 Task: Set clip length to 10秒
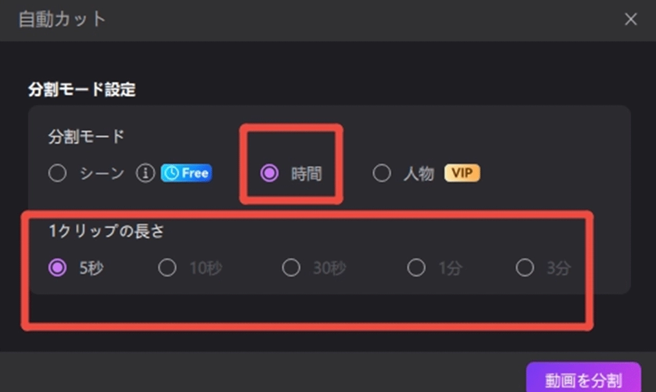(x=167, y=268)
